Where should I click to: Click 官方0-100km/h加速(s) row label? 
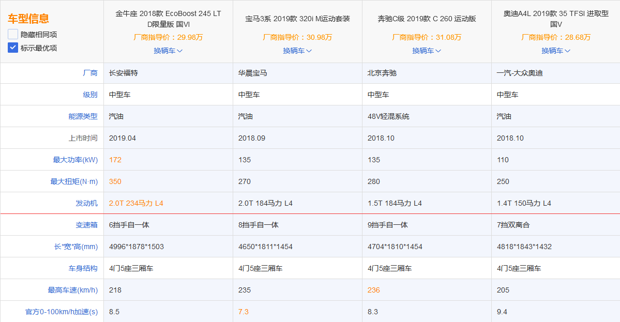point(62,312)
